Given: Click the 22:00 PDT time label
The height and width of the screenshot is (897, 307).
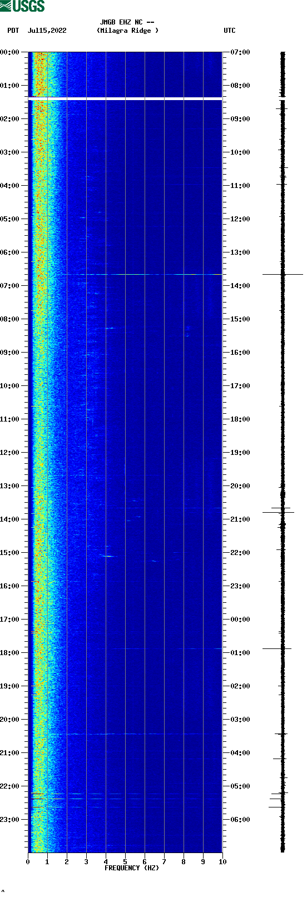Looking at the screenshot, I should (x=10, y=786).
